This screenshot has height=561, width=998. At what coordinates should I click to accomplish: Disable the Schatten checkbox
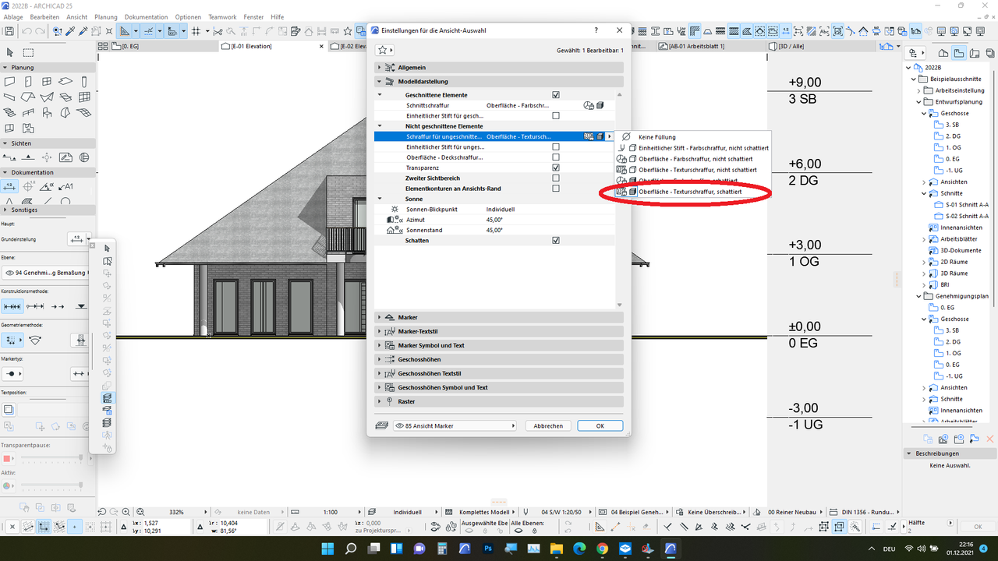(555, 239)
